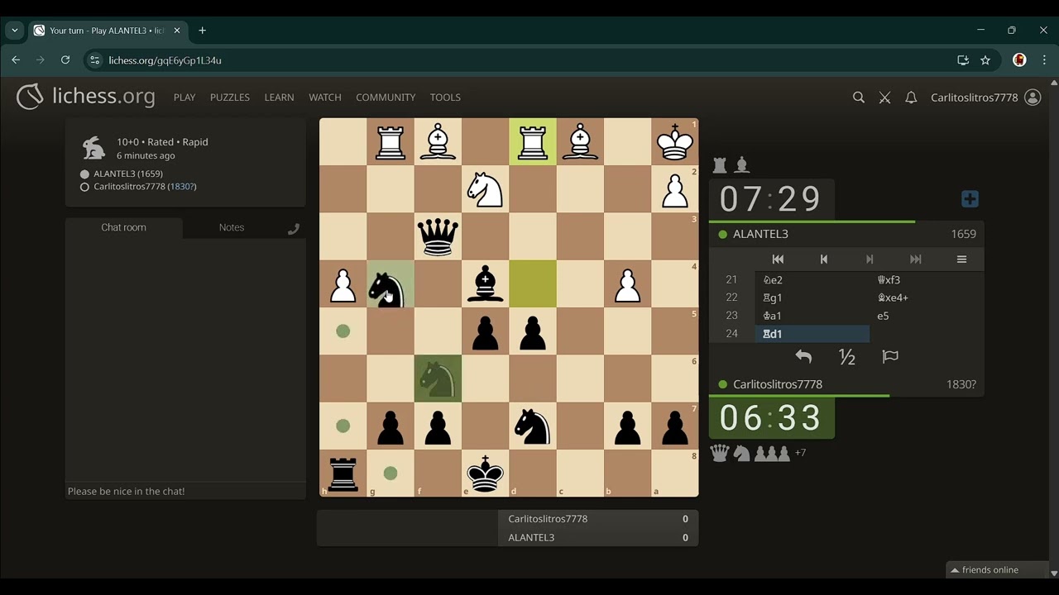Open the Chrome profile avatar
This screenshot has height=595, width=1059.
pos(1019,60)
